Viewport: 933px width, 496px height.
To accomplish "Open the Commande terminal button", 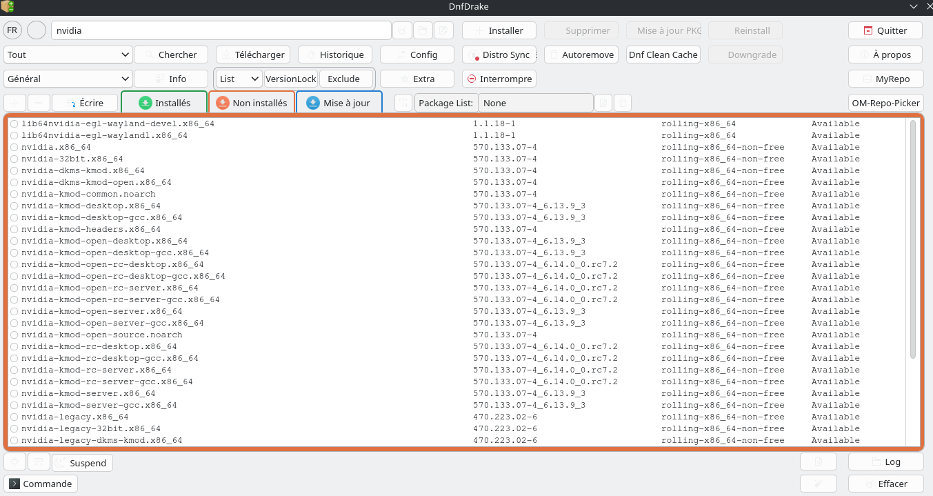I will click(x=41, y=484).
